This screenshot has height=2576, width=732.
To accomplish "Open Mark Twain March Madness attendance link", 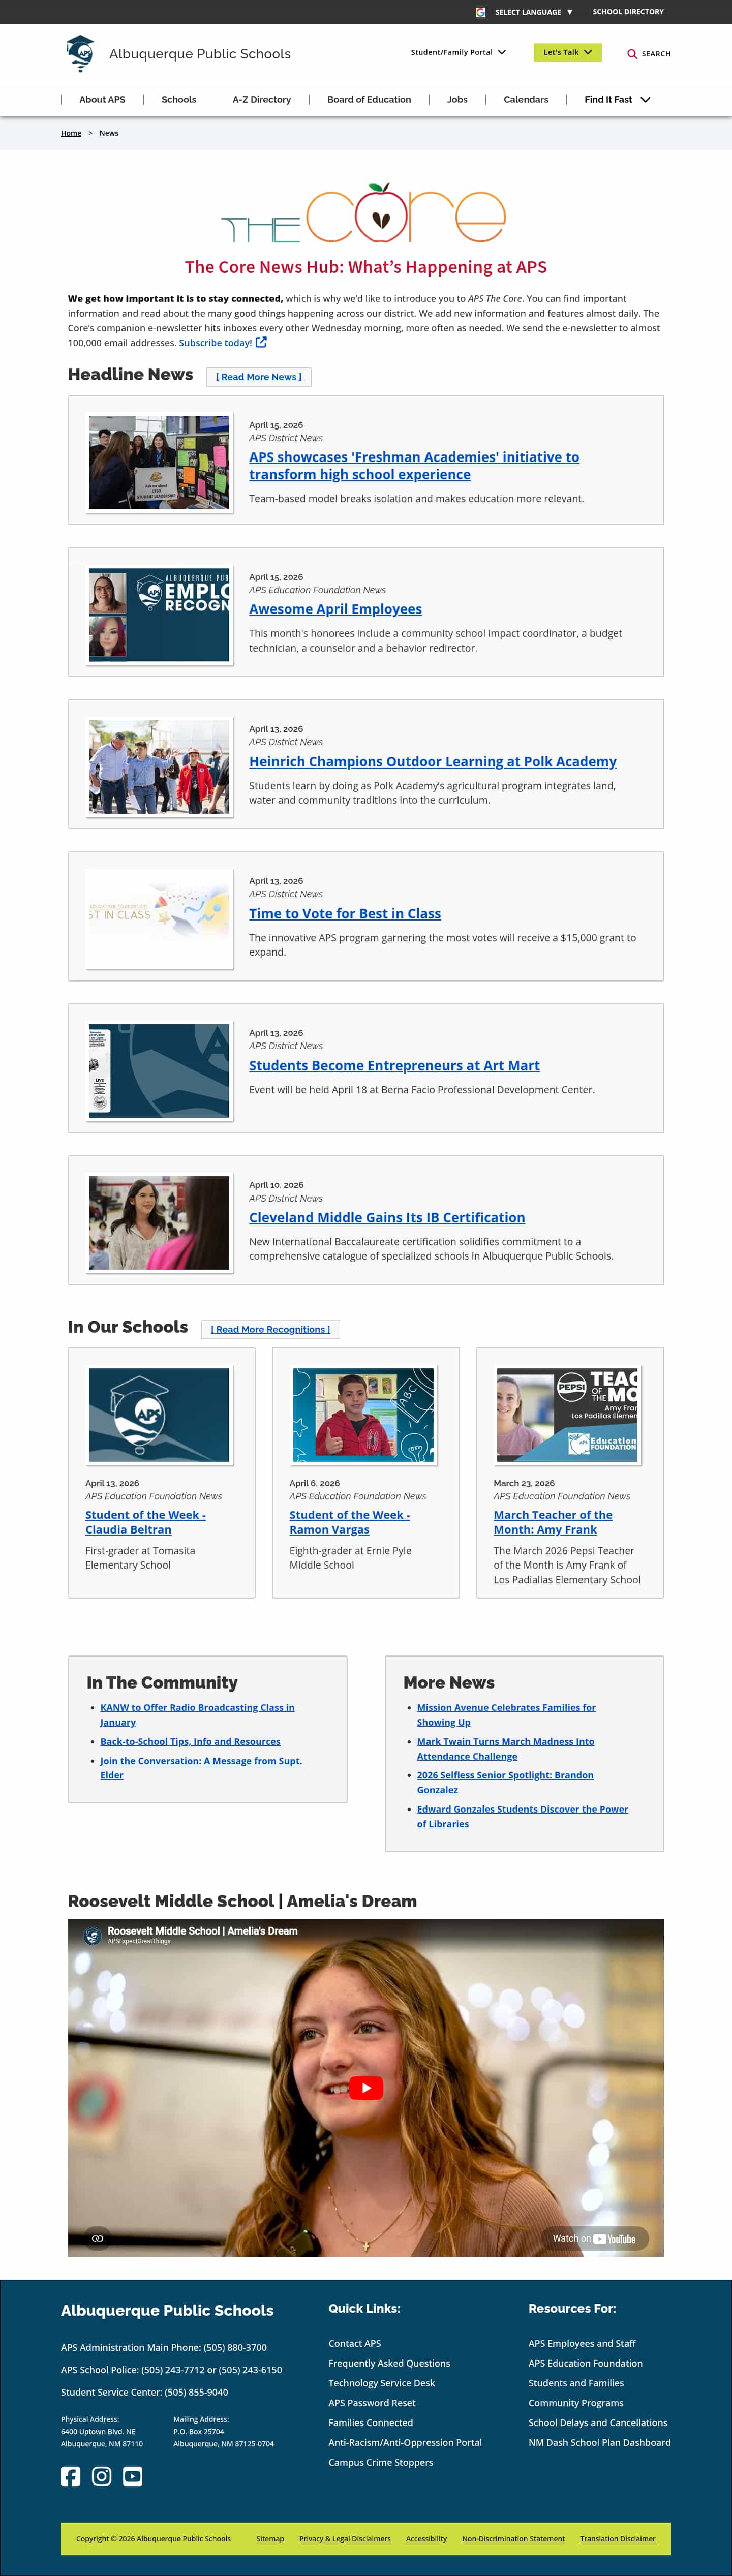I will (x=505, y=1749).
